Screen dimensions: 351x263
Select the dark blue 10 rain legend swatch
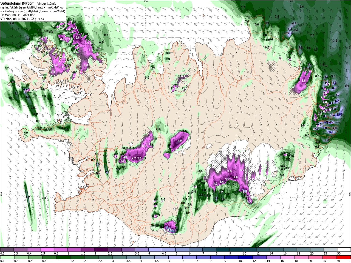(245, 257)
